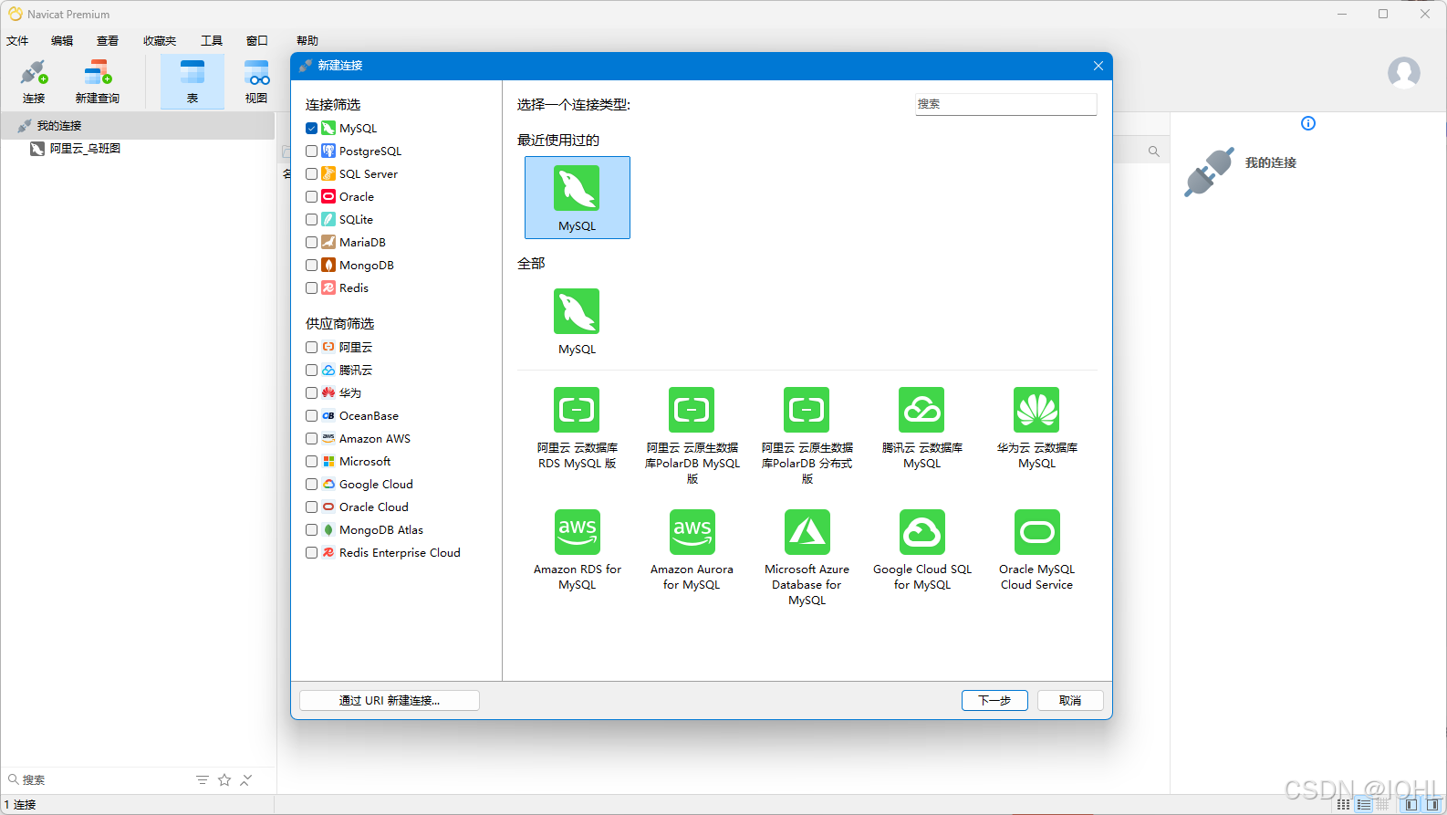Choose Microsoft Azure Database for MySQL
Image resolution: width=1447 pixels, height=815 pixels.
[x=807, y=558]
